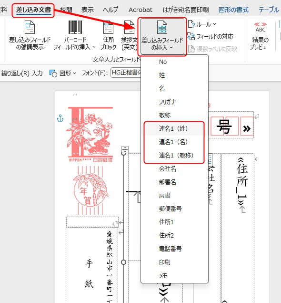The height and width of the screenshot is (303, 281).
Task: Switch to the 差し込み文書 ribbon tab
Action: tap(33, 10)
